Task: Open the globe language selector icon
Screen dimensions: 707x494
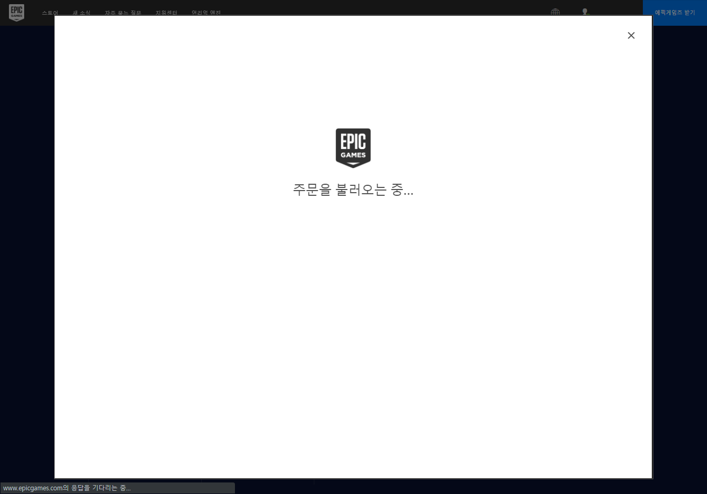Action: point(555,12)
